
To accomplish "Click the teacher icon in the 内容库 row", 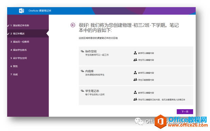I will pyautogui.click(x=135, y=73).
